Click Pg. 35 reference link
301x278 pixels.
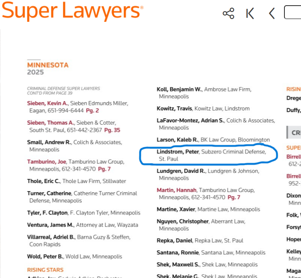(112, 130)
